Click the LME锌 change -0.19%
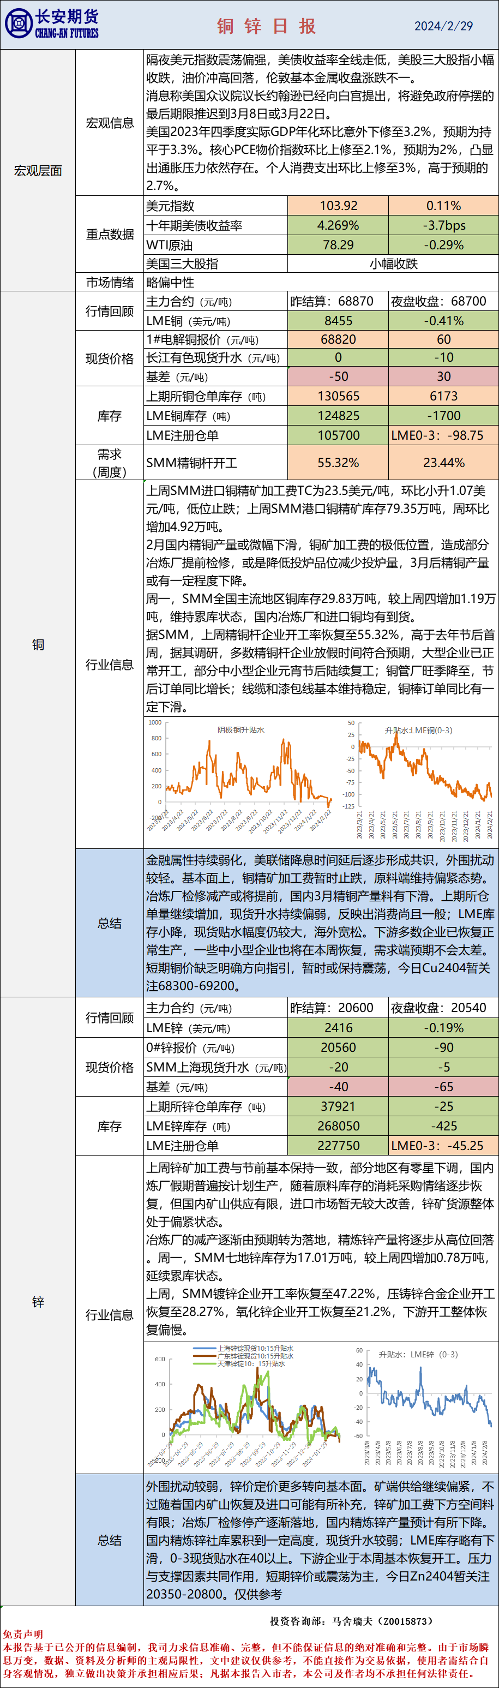Screen dimensions: 499x1688 [x=443, y=1027]
